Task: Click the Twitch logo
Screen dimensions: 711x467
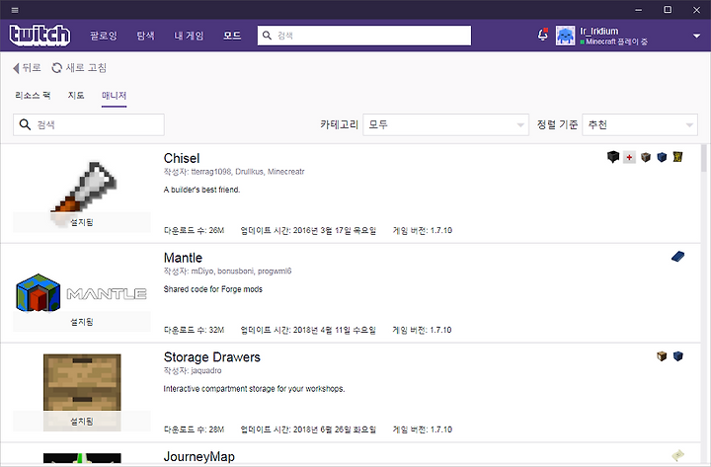Action: point(39,36)
